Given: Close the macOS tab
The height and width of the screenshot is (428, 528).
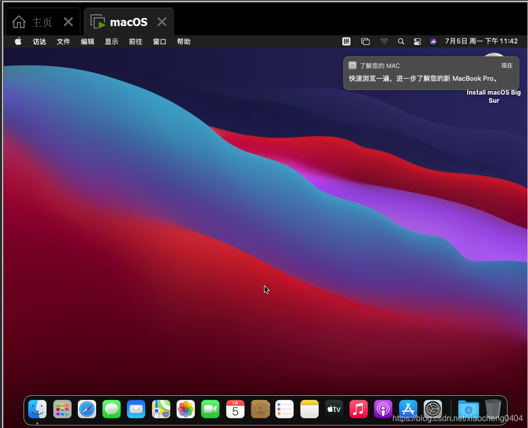Looking at the screenshot, I should [162, 22].
